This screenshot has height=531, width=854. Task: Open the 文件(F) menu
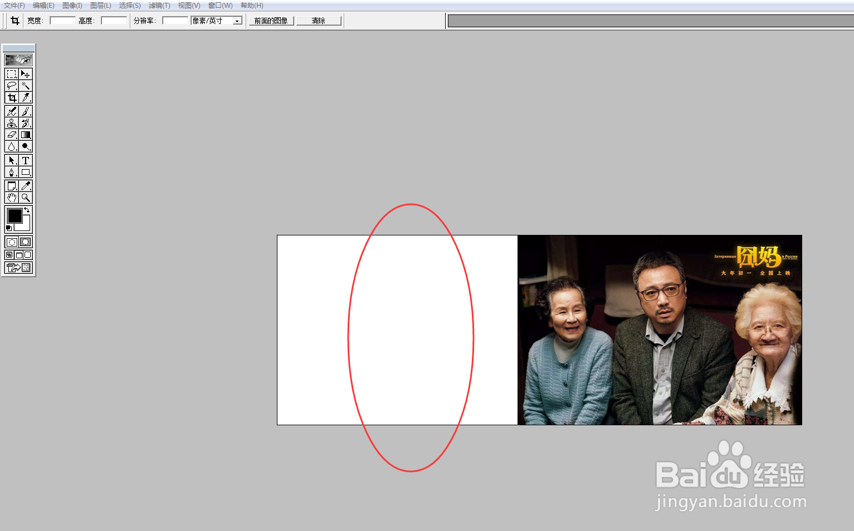14,6
